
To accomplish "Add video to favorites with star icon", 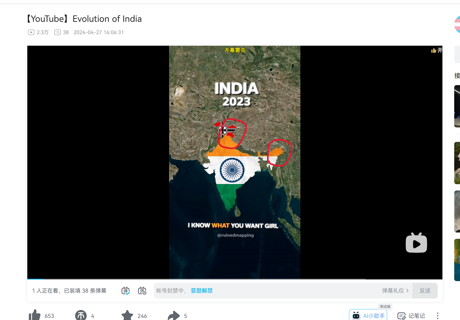I will tap(127, 315).
